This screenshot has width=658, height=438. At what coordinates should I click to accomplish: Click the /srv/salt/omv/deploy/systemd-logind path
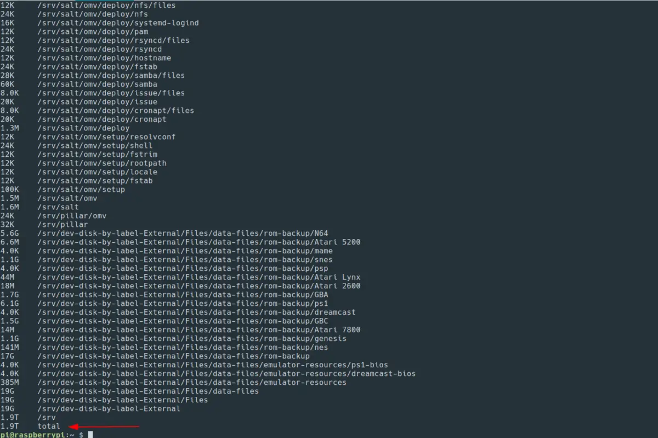118,22
